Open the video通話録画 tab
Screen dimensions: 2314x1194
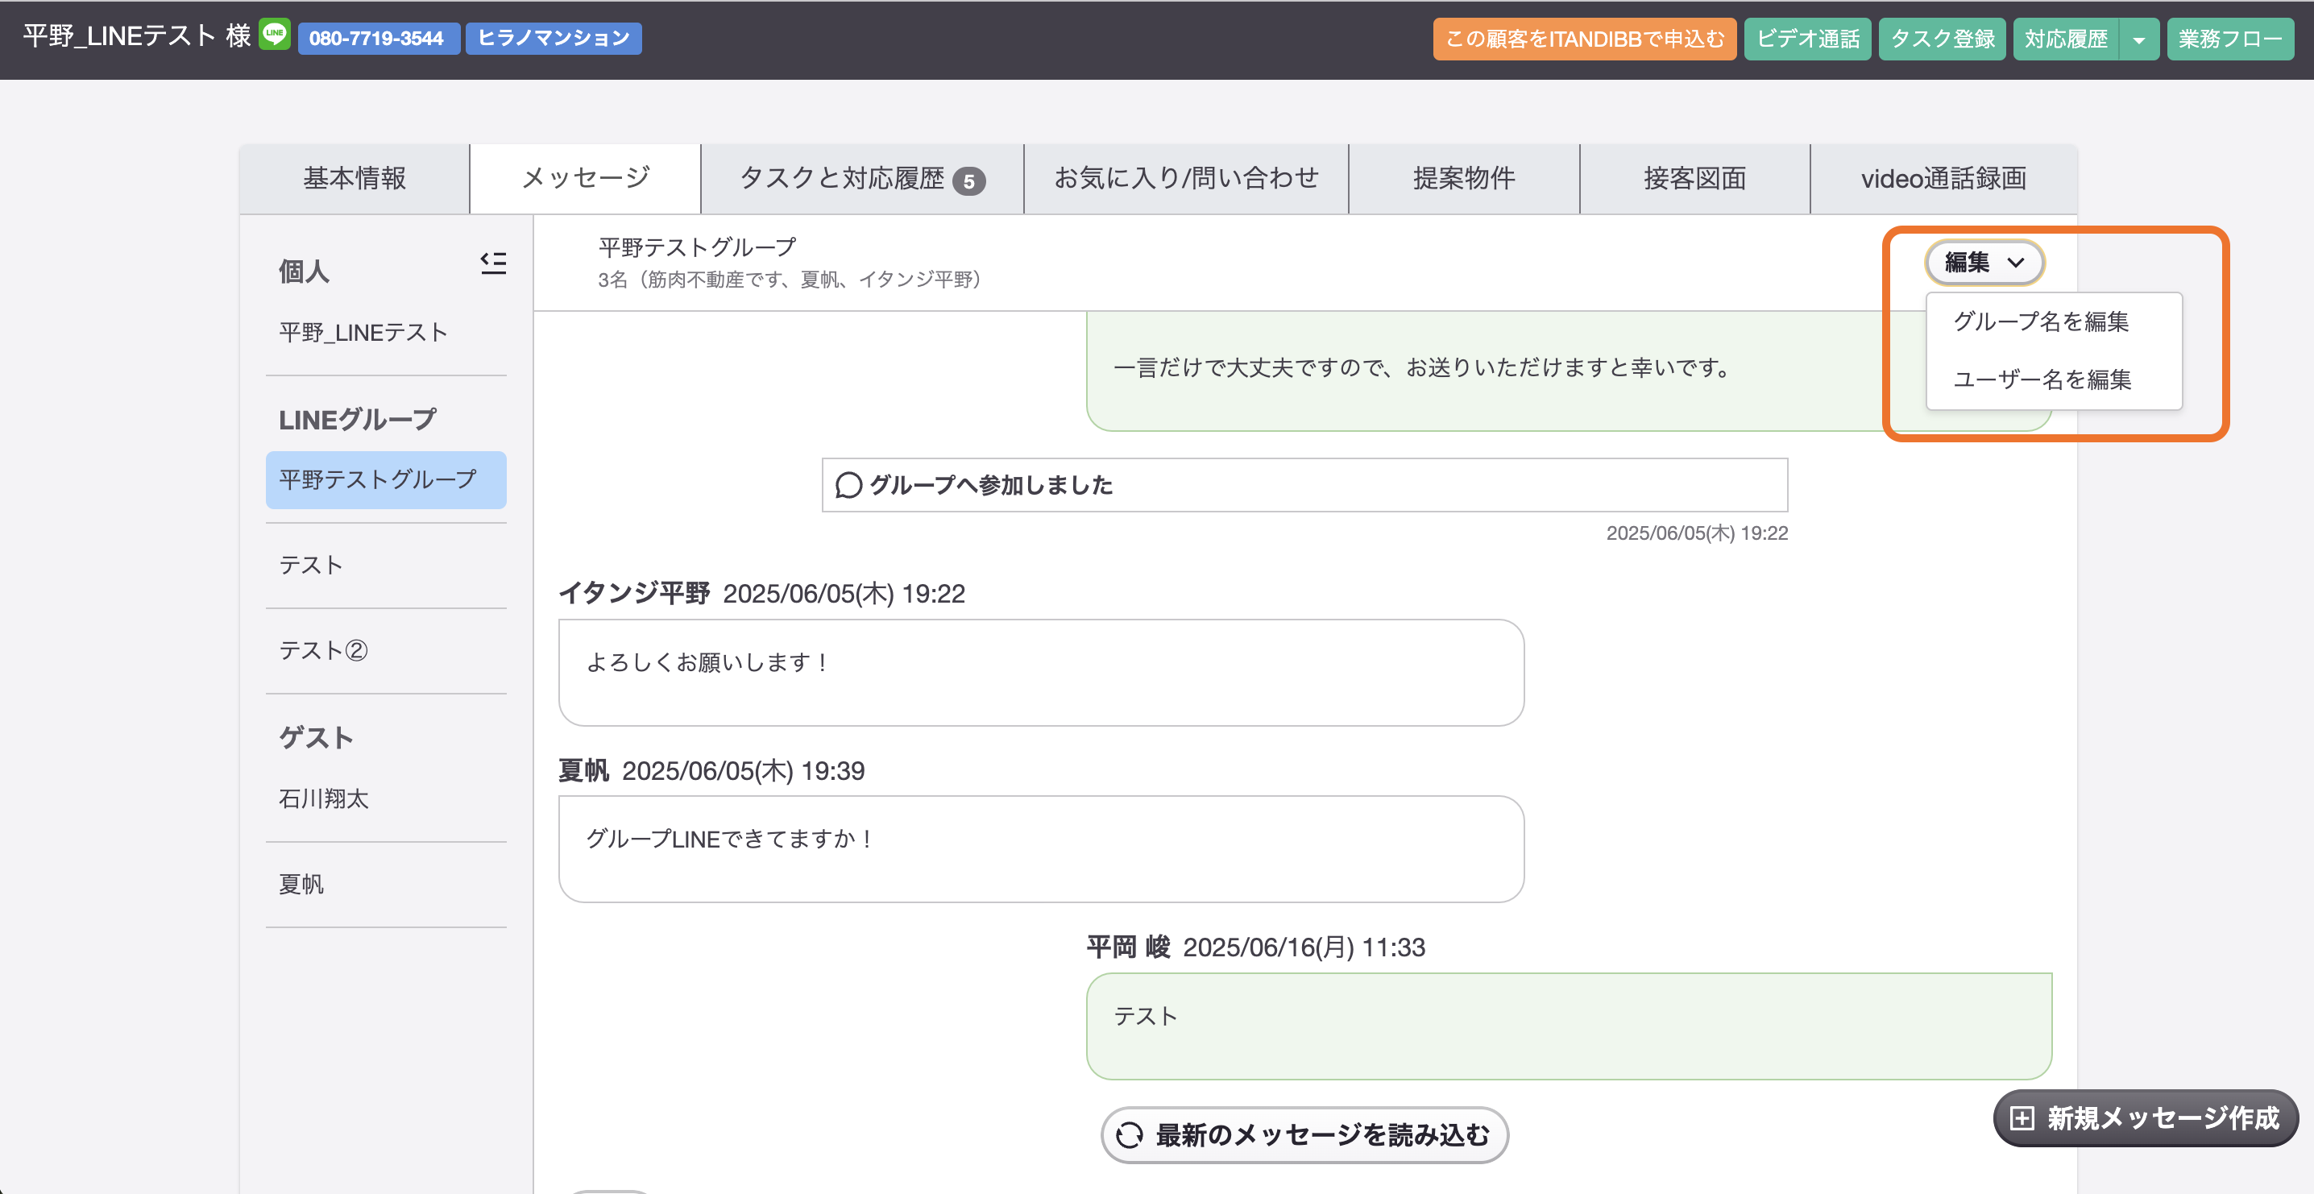tap(1944, 179)
